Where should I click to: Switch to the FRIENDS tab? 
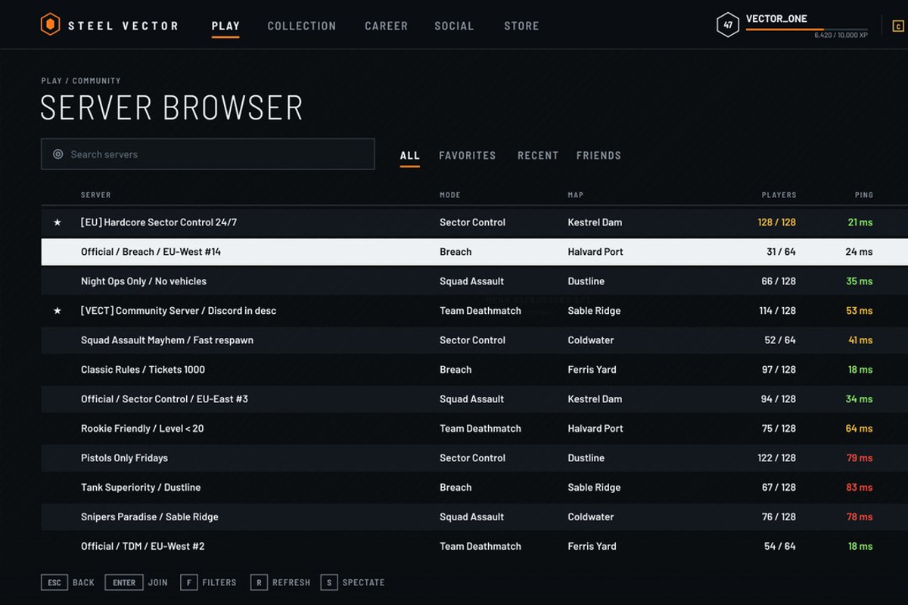pos(599,156)
